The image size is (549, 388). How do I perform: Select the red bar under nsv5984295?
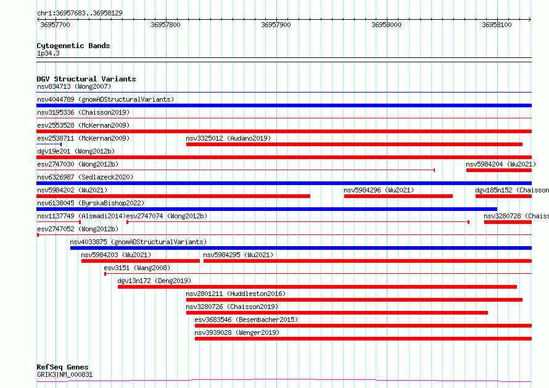tap(367, 261)
